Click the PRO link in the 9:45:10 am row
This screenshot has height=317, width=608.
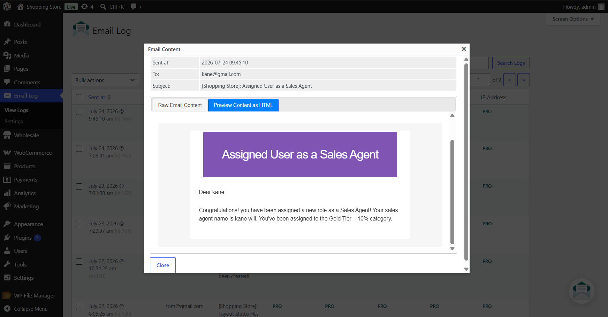(487, 111)
